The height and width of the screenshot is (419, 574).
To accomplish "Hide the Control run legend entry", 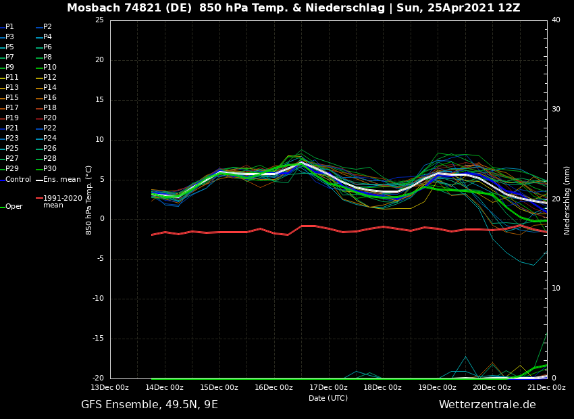I will pyautogui.click(x=18, y=179).
